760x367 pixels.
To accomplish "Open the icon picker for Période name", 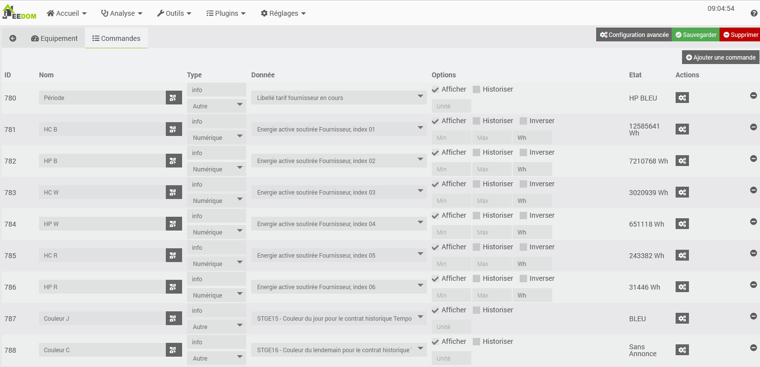I will [x=174, y=98].
